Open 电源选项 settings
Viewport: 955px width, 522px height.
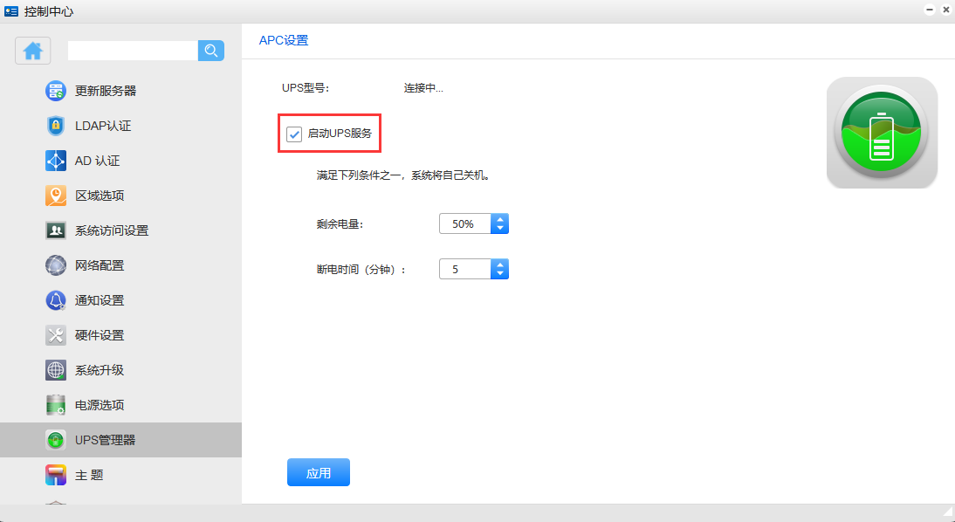[99, 405]
